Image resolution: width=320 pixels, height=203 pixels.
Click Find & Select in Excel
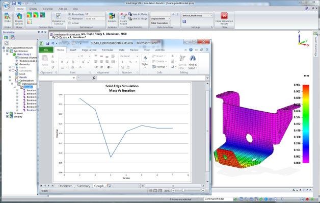pyautogui.click(x=193, y=62)
